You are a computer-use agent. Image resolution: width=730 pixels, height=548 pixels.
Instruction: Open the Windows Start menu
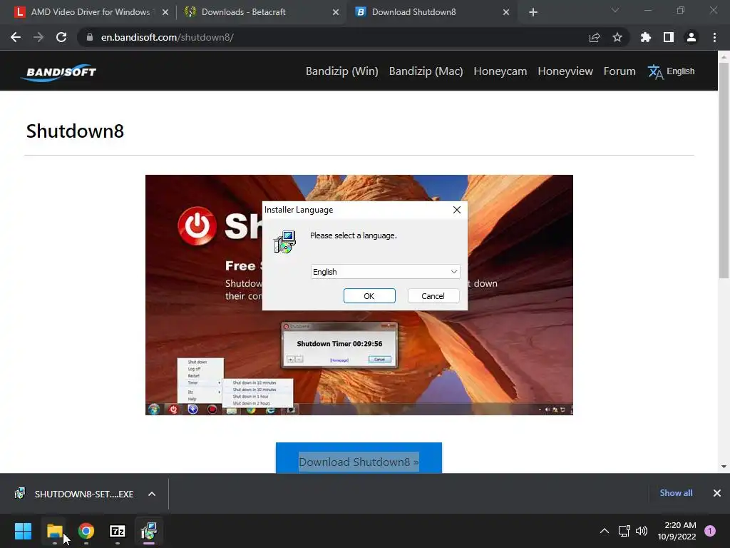coord(23,531)
